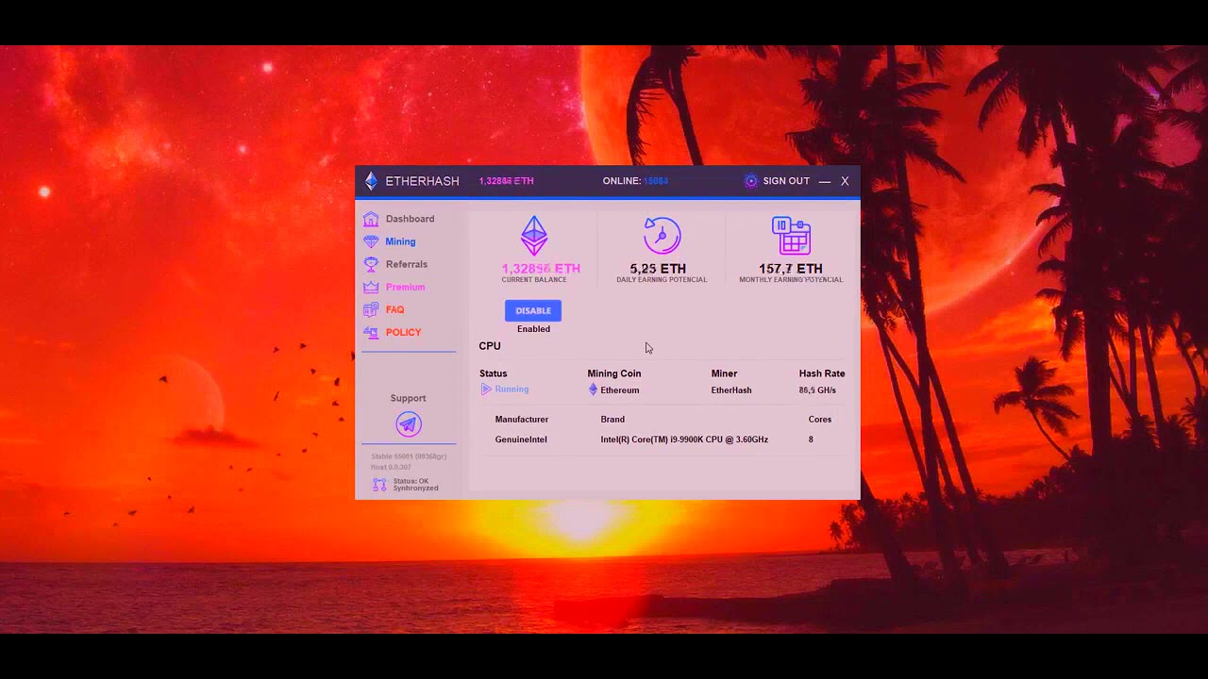Click the cores value 8
This screenshot has height=679, width=1208.
click(811, 439)
